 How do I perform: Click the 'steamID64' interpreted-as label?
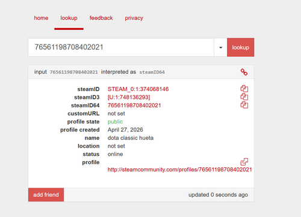(x=152, y=72)
